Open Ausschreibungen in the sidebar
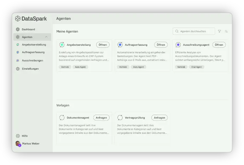 tap(32, 61)
